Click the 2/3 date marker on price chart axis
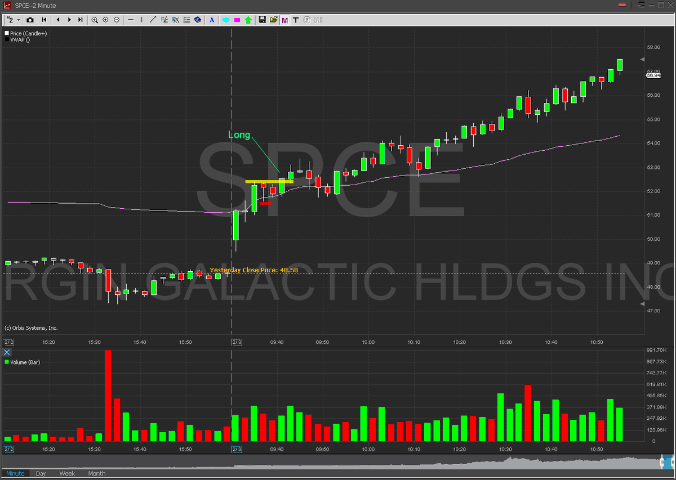This screenshot has width=676, height=480. point(237,342)
